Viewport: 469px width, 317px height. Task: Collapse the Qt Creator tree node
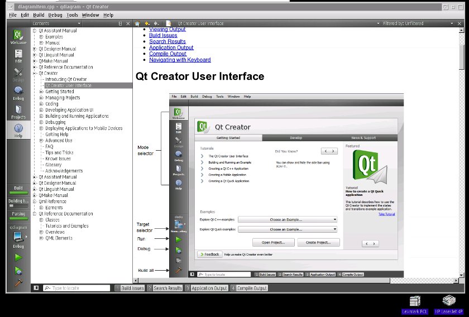click(35, 73)
